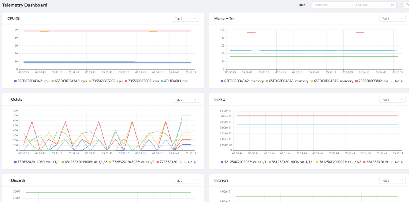Click the Start date input field
This screenshot has height=203, width=410.
point(330,5)
